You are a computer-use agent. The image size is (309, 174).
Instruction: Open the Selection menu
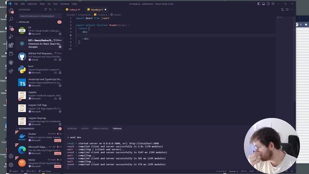point(32,4)
